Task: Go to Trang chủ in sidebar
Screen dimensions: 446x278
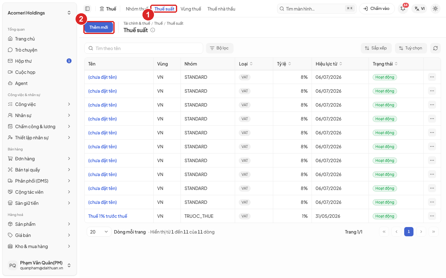Action: pyautogui.click(x=40, y=39)
